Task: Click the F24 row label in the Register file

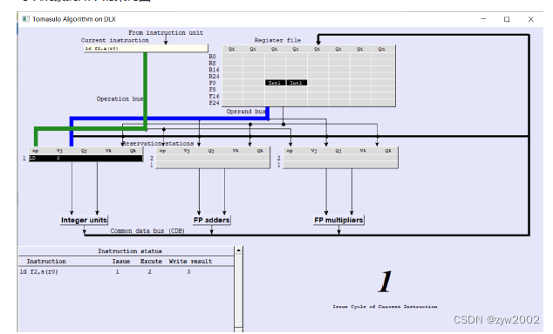Action: [x=214, y=103]
